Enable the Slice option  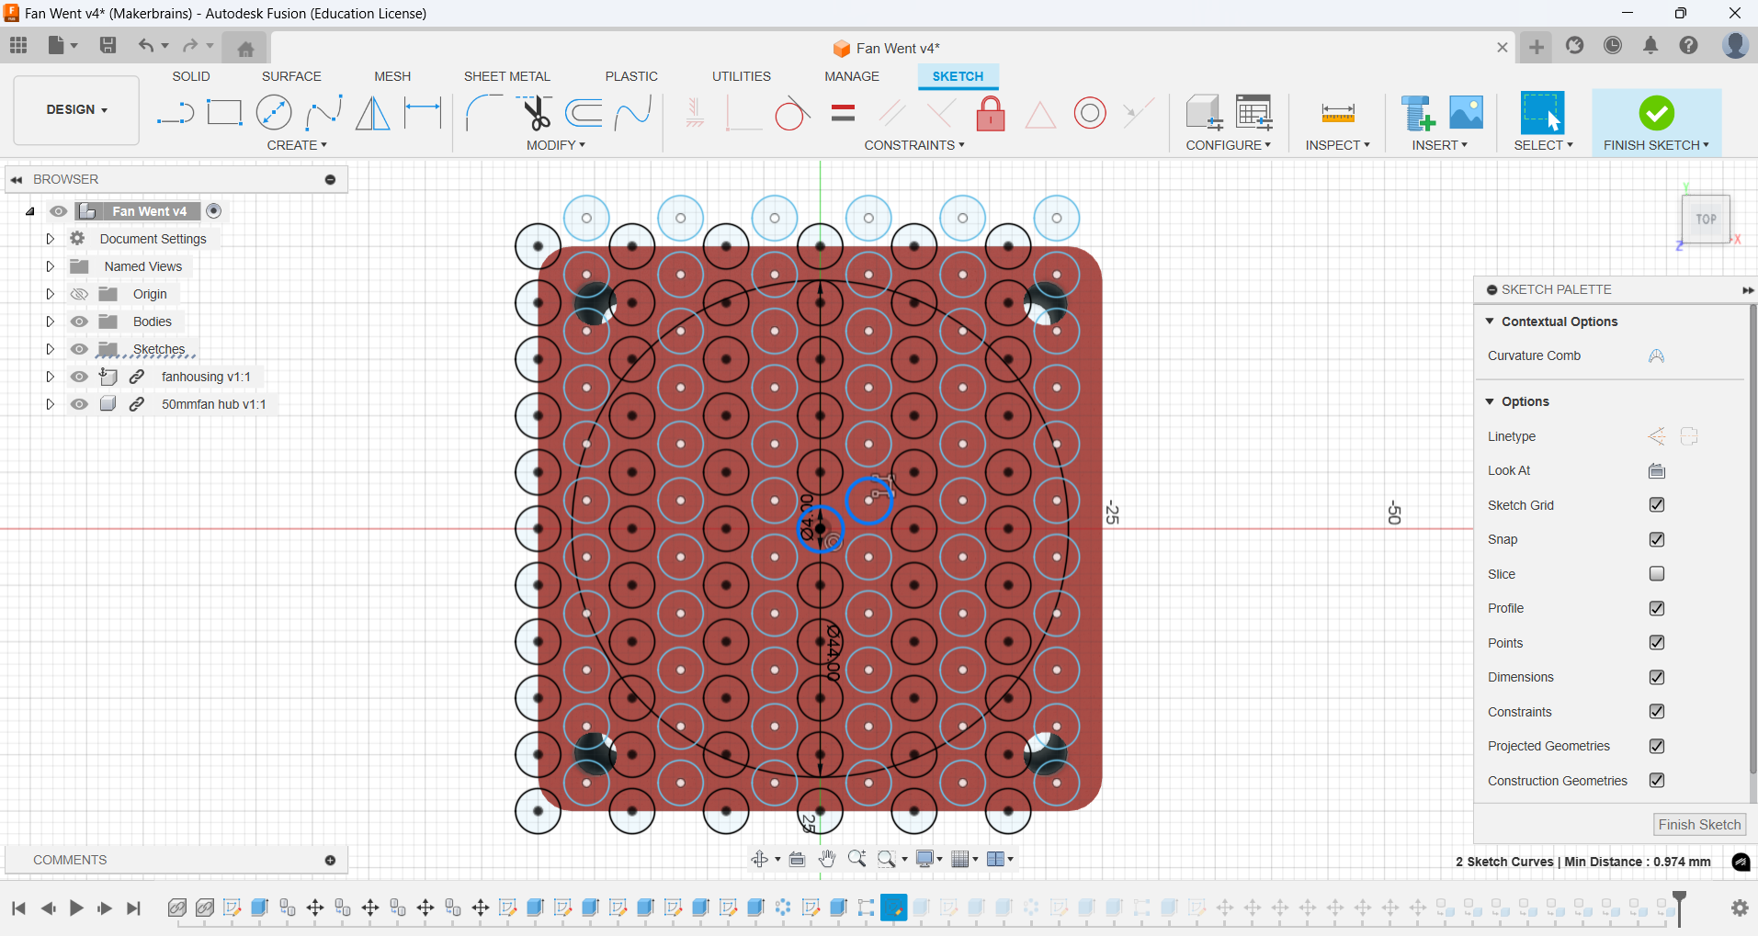(x=1657, y=573)
